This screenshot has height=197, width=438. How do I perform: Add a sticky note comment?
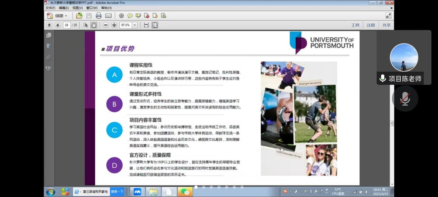[130, 16]
